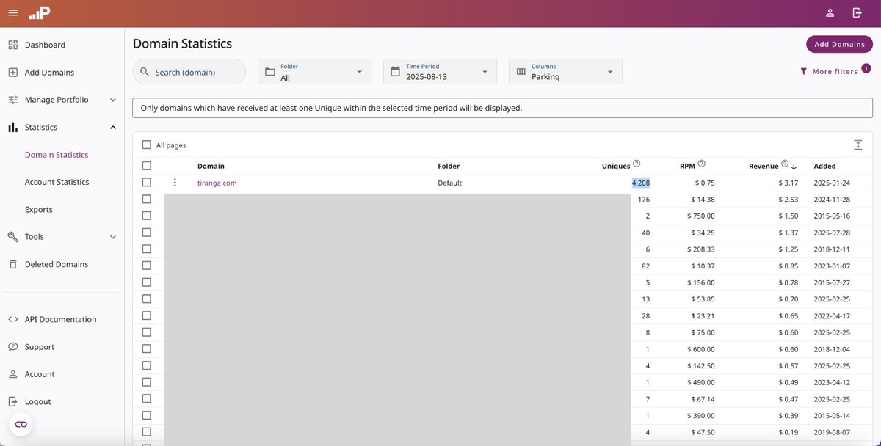Focus the Search (domain) field
Image resolution: width=881 pixels, height=446 pixels.
[x=189, y=72]
